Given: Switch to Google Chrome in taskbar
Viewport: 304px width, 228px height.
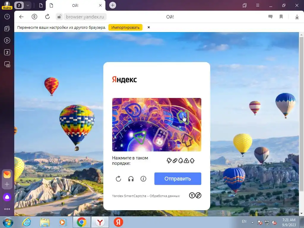Looking at the screenshot, I should tap(81, 222).
